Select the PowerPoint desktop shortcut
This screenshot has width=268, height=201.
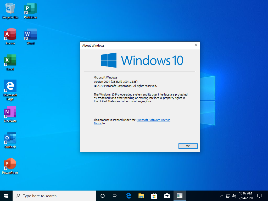tap(10, 166)
